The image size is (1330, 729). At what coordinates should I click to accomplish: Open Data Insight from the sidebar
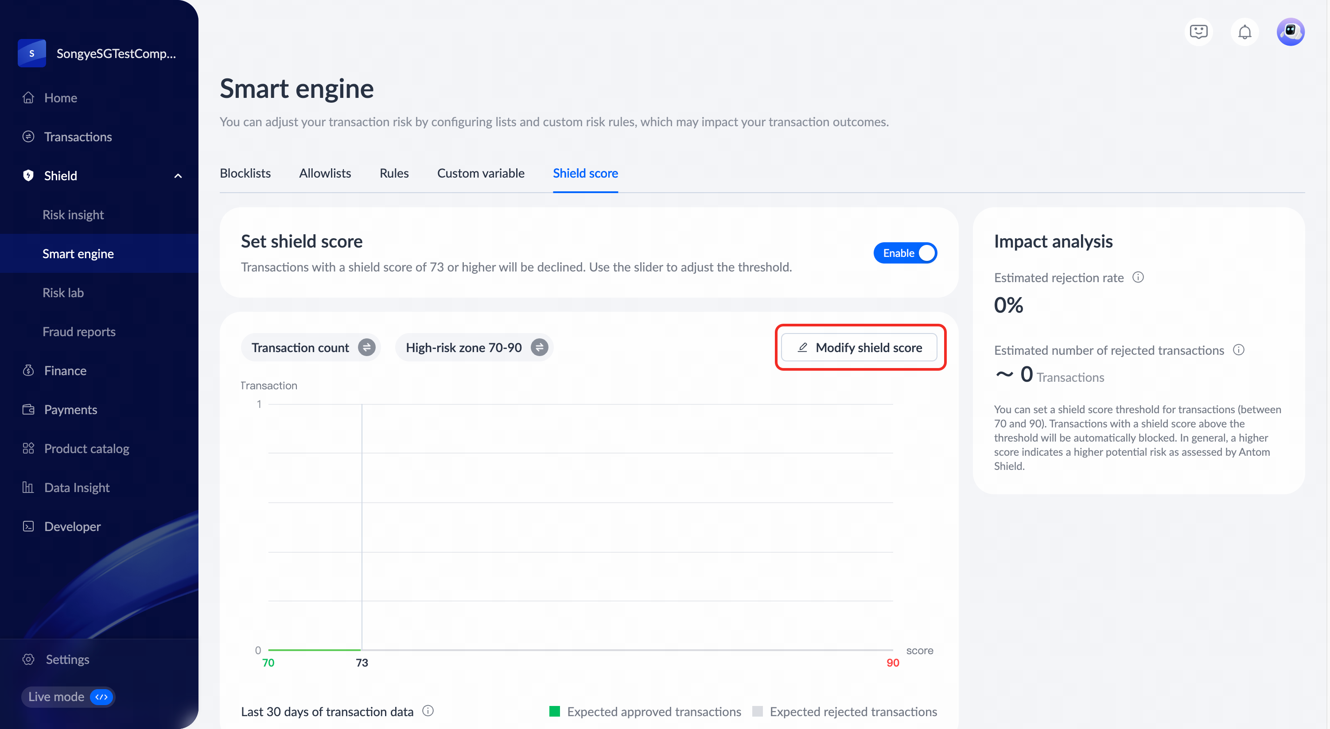click(77, 487)
